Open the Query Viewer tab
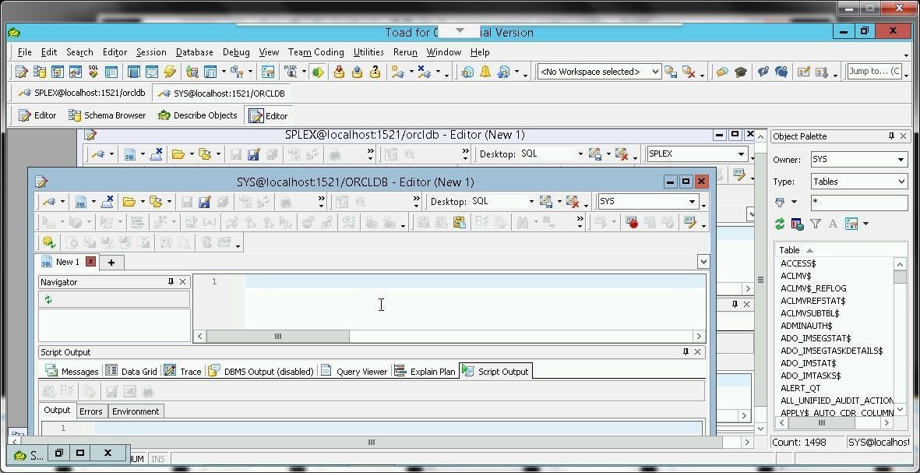The height and width of the screenshot is (473, 920). (354, 372)
